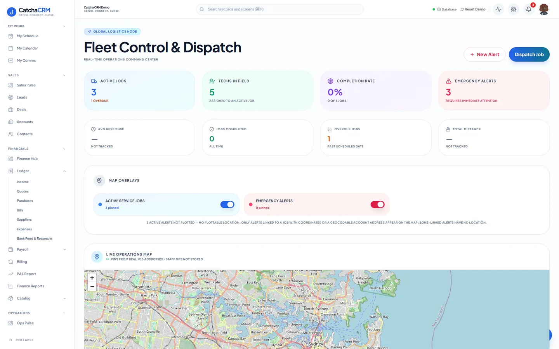Click the Finance Reports chart icon
Image resolution: width=559 pixels, height=349 pixels.
tap(11, 286)
